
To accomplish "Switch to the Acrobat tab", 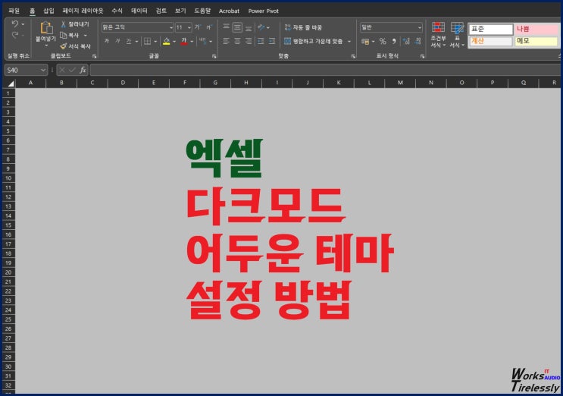I will click(229, 11).
